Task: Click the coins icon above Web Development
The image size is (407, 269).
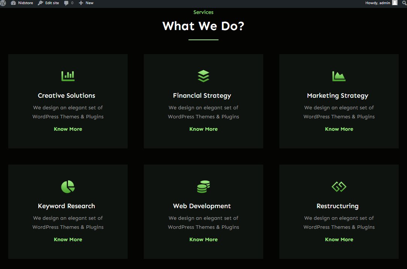Action: pyautogui.click(x=203, y=187)
